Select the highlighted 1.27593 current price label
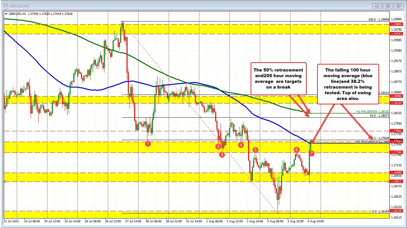 click(397, 142)
